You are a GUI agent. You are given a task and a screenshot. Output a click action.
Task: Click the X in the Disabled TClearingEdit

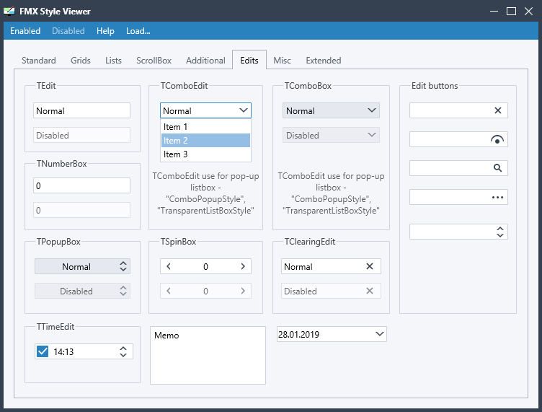(x=370, y=291)
